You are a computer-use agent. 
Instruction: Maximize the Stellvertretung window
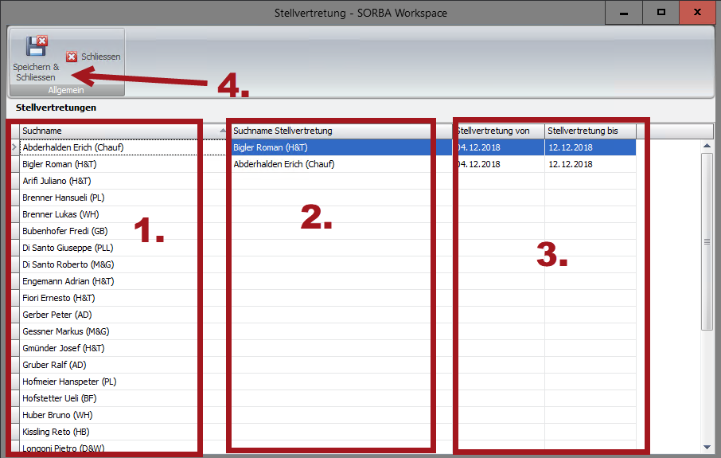pyautogui.click(x=661, y=12)
